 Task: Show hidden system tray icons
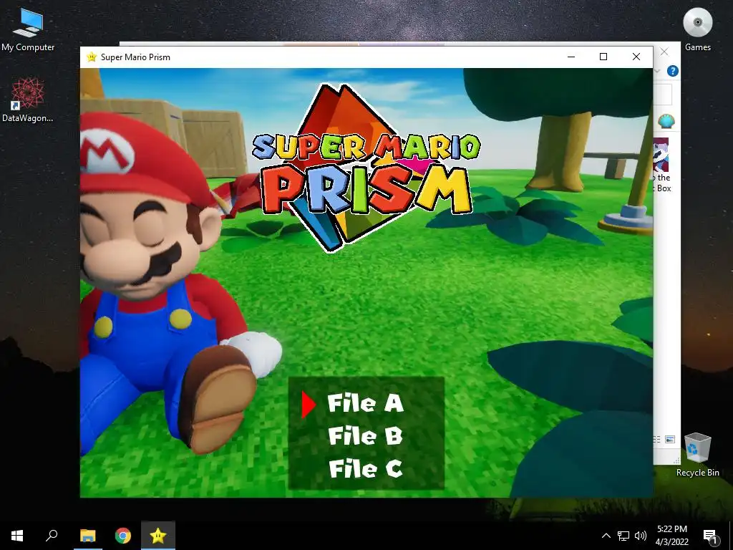[606, 536]
